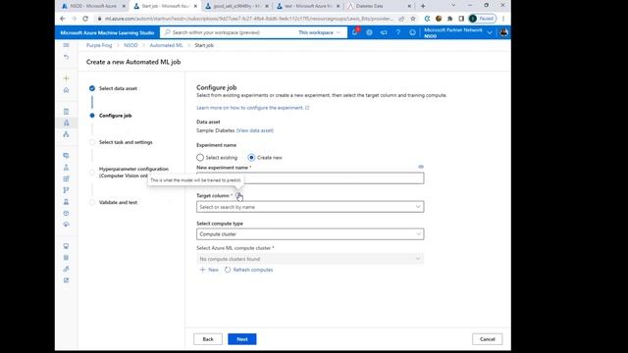Go to 'Automated ML' breadcrumb

[x=166, y=45]
